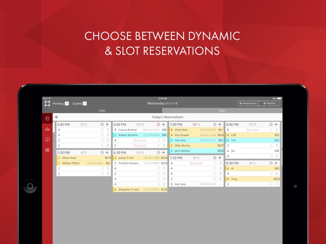Delete the empty party-of-2 row at 7:30 PM
The width and height of the screenshot is (326, 244).
[x=220, y=179]
